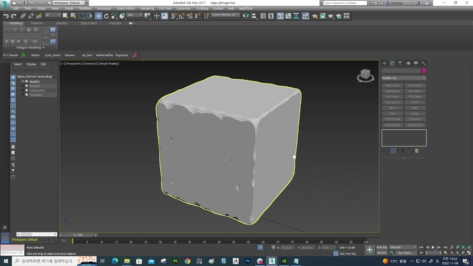473x266 pixels.
Task: Open the Modify command panel tab
Action: point(392,63)
